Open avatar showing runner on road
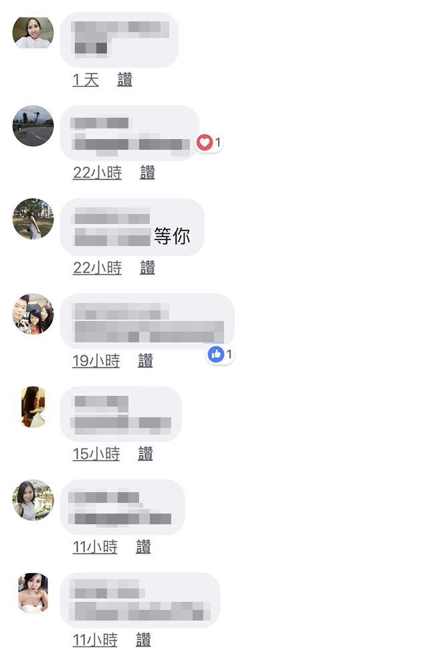The image size is (428, 654). 33,126
